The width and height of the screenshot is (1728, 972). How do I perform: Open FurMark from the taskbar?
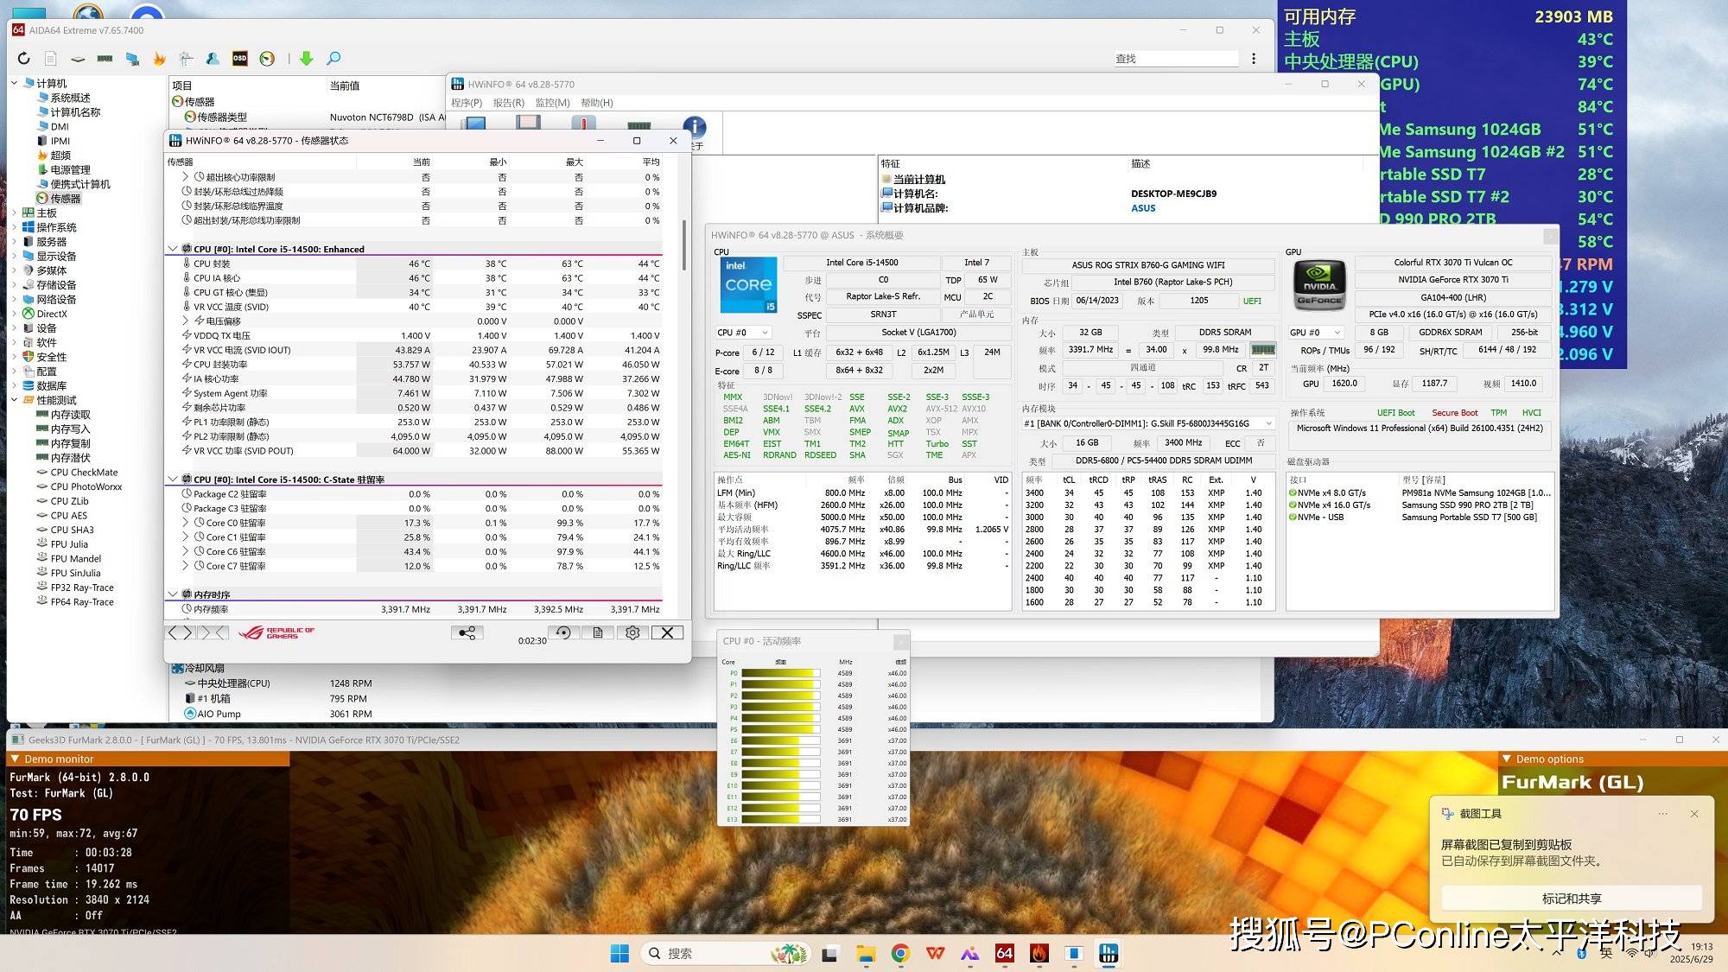point(1039,954)
